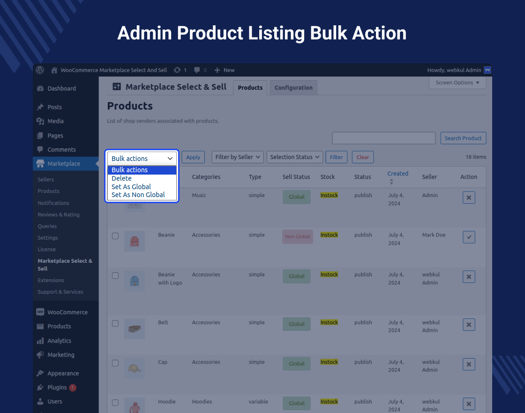Click the Apply button
Screen dimensions: 525x413
[193, 157]
